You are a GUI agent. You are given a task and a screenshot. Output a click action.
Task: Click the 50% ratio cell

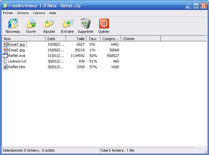tap(93, 56)
